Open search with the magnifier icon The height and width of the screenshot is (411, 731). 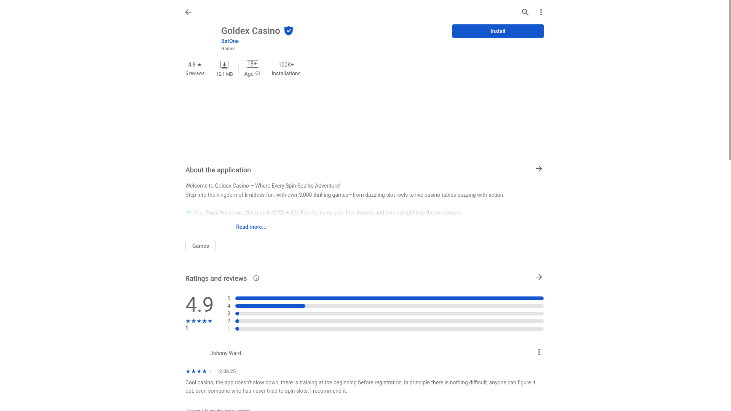click(525, 12)
